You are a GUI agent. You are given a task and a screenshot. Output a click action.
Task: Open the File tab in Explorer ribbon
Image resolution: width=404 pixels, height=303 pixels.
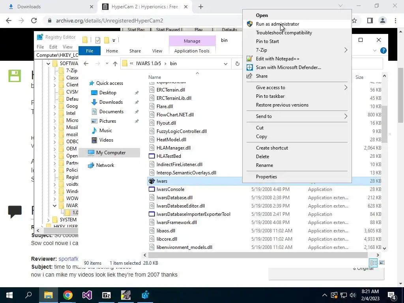pyautogui.click(x=90, y=51)
